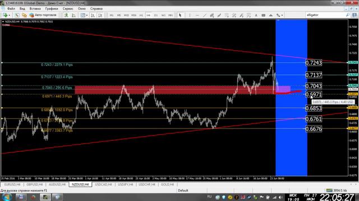Select the vertical line drawing tool
The height and width of the screenshot is (201, 359).
pos(190,15)
